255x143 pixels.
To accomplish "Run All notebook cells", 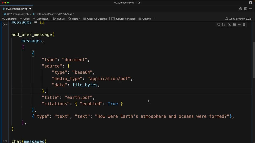I will (59, 19).
